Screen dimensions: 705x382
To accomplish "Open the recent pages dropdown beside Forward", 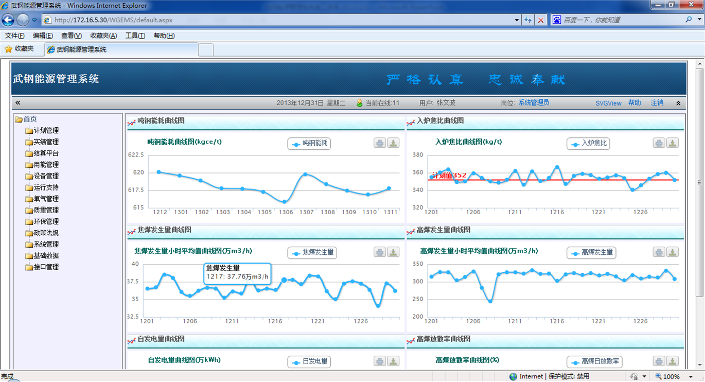I will click(34, 20).
